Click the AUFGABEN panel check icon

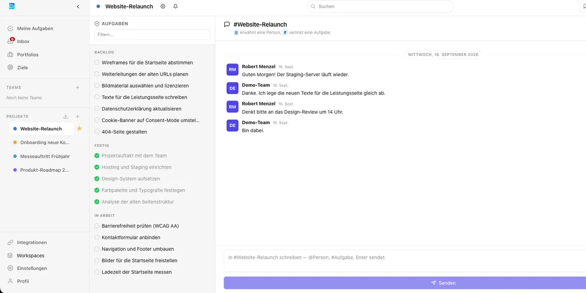pyautogui.click(x=97, y=24)
